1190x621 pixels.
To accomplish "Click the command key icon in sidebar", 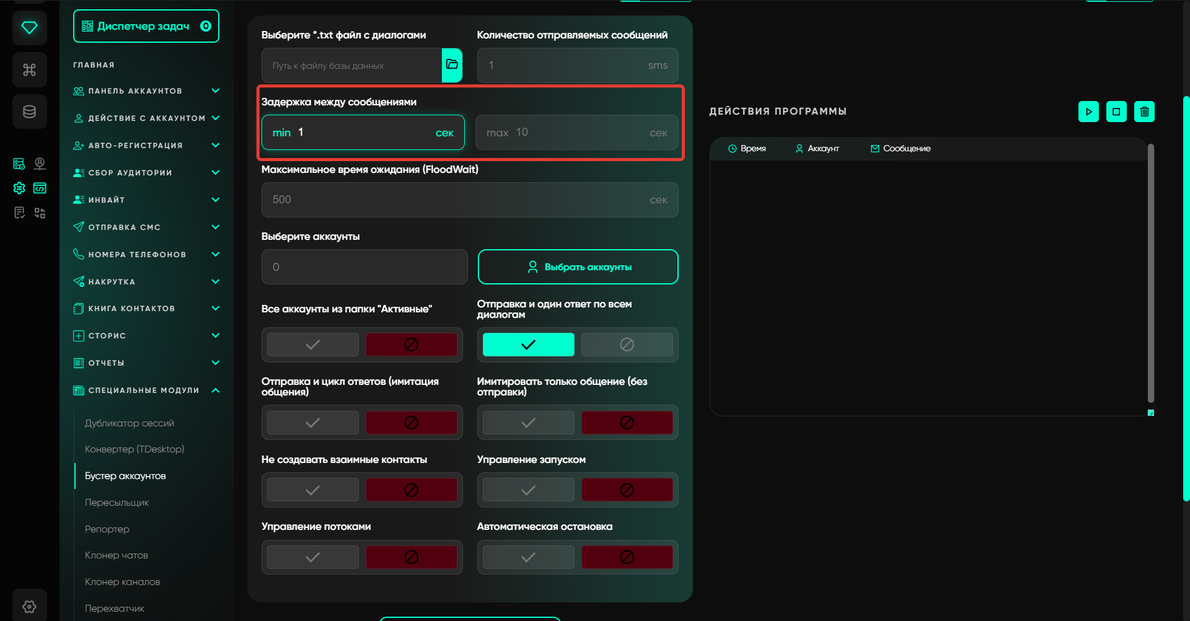I will click(29, 69).
